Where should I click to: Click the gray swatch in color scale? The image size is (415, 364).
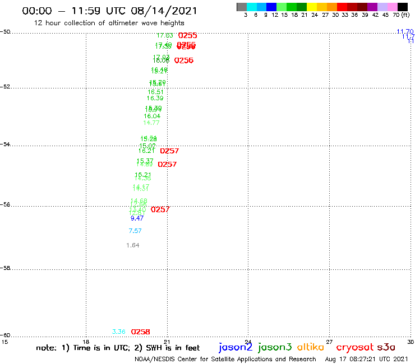point(242,7)
